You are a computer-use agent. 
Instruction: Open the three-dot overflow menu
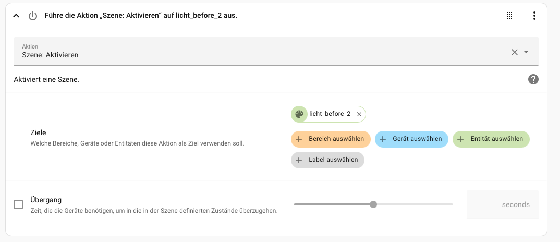point(534,16)
